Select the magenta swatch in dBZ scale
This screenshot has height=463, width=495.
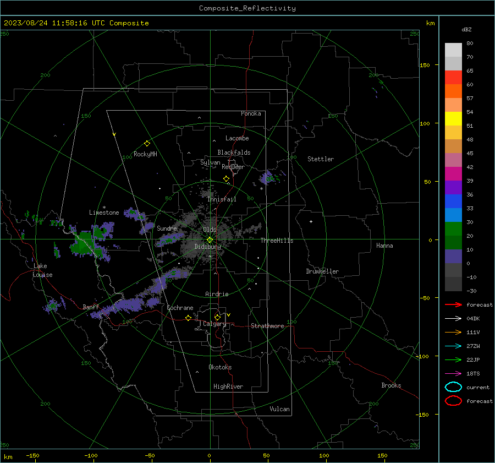453,173
